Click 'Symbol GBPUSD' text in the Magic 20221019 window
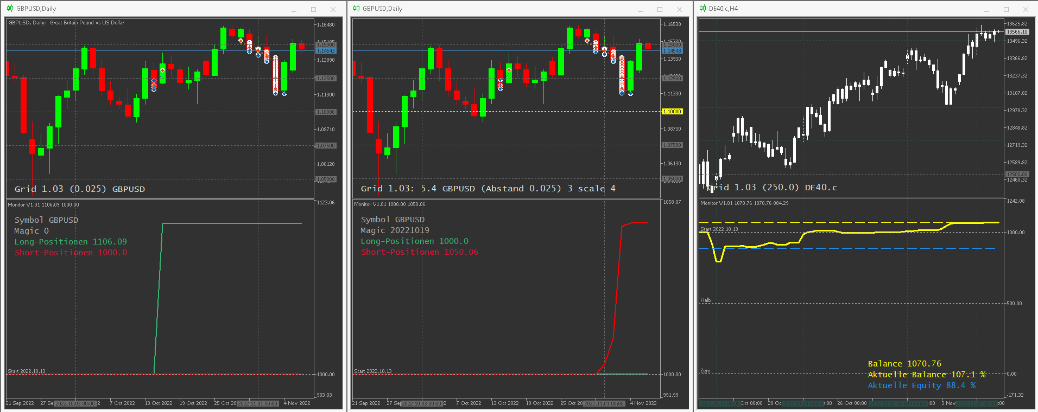 click(x=393, y=220)
